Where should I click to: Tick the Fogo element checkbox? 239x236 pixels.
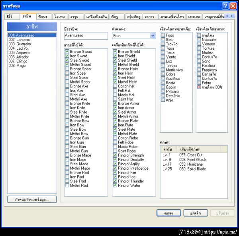(163, 35)
